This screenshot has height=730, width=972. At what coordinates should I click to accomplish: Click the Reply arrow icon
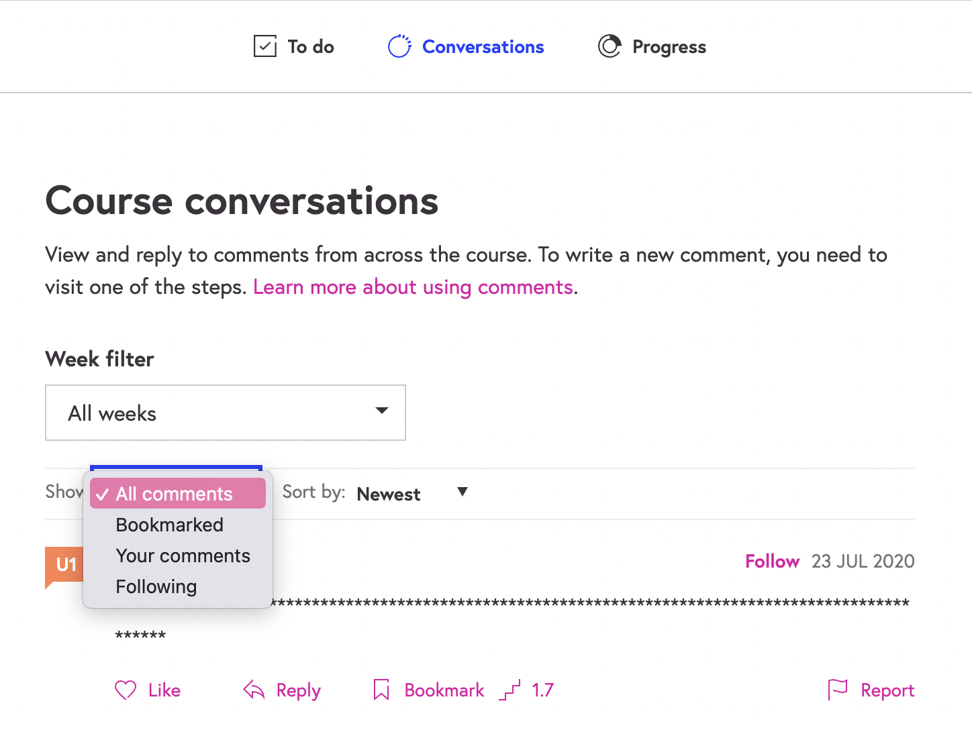pos(254,690)
